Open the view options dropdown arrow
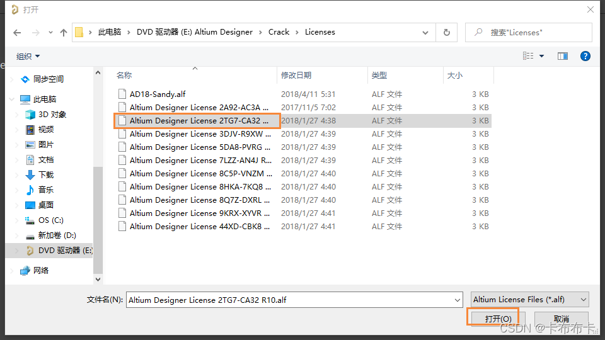This screenshot has height=340, width=605. pyautogui.click(x=541, y=57)
